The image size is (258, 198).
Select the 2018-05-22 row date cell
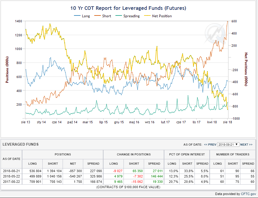(11, 176)
